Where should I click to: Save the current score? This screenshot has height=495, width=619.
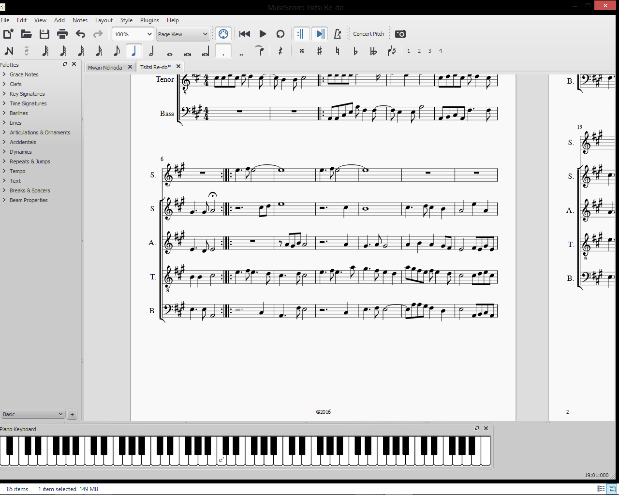[44, 34]
